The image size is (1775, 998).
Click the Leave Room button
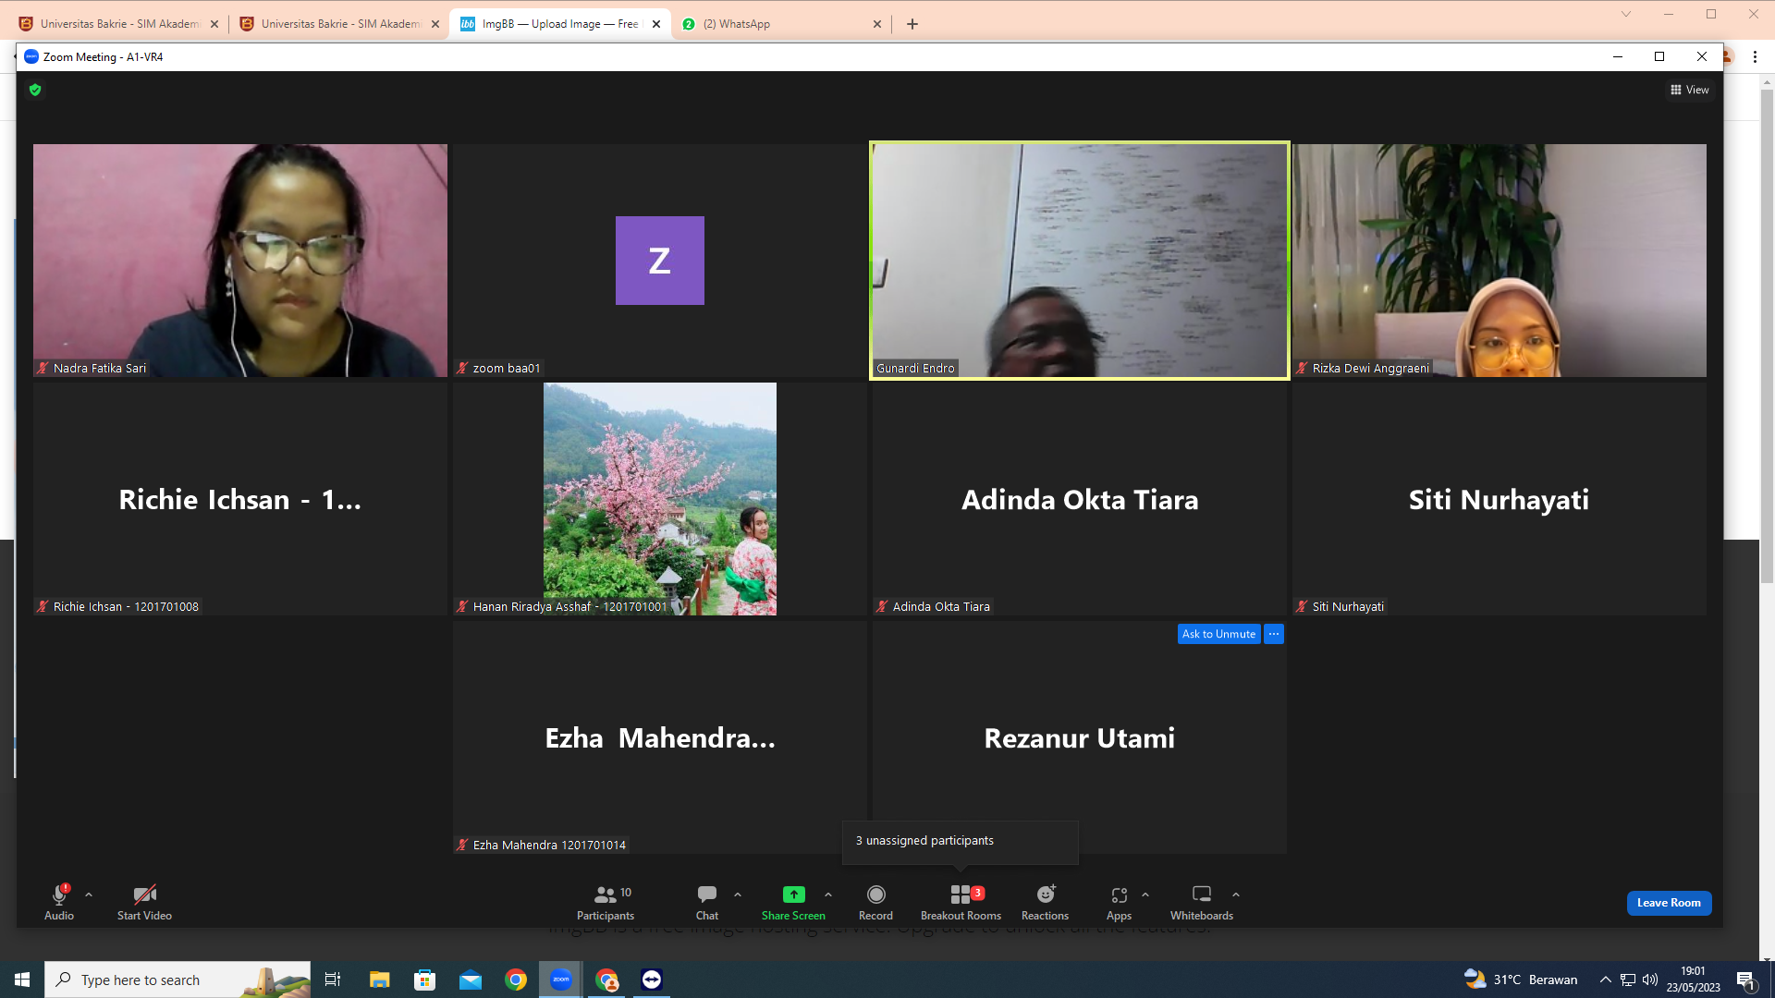click(x=1669, y=903)
